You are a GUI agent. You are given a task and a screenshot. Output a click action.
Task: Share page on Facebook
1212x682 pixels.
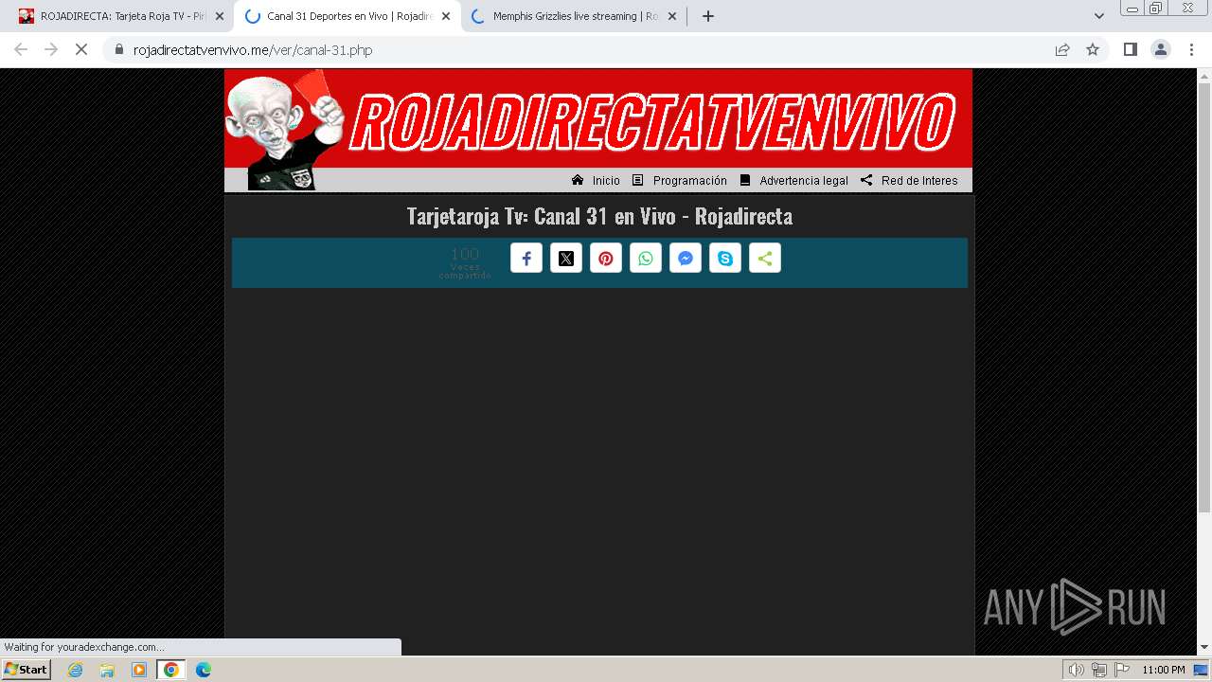coord(526,259)
